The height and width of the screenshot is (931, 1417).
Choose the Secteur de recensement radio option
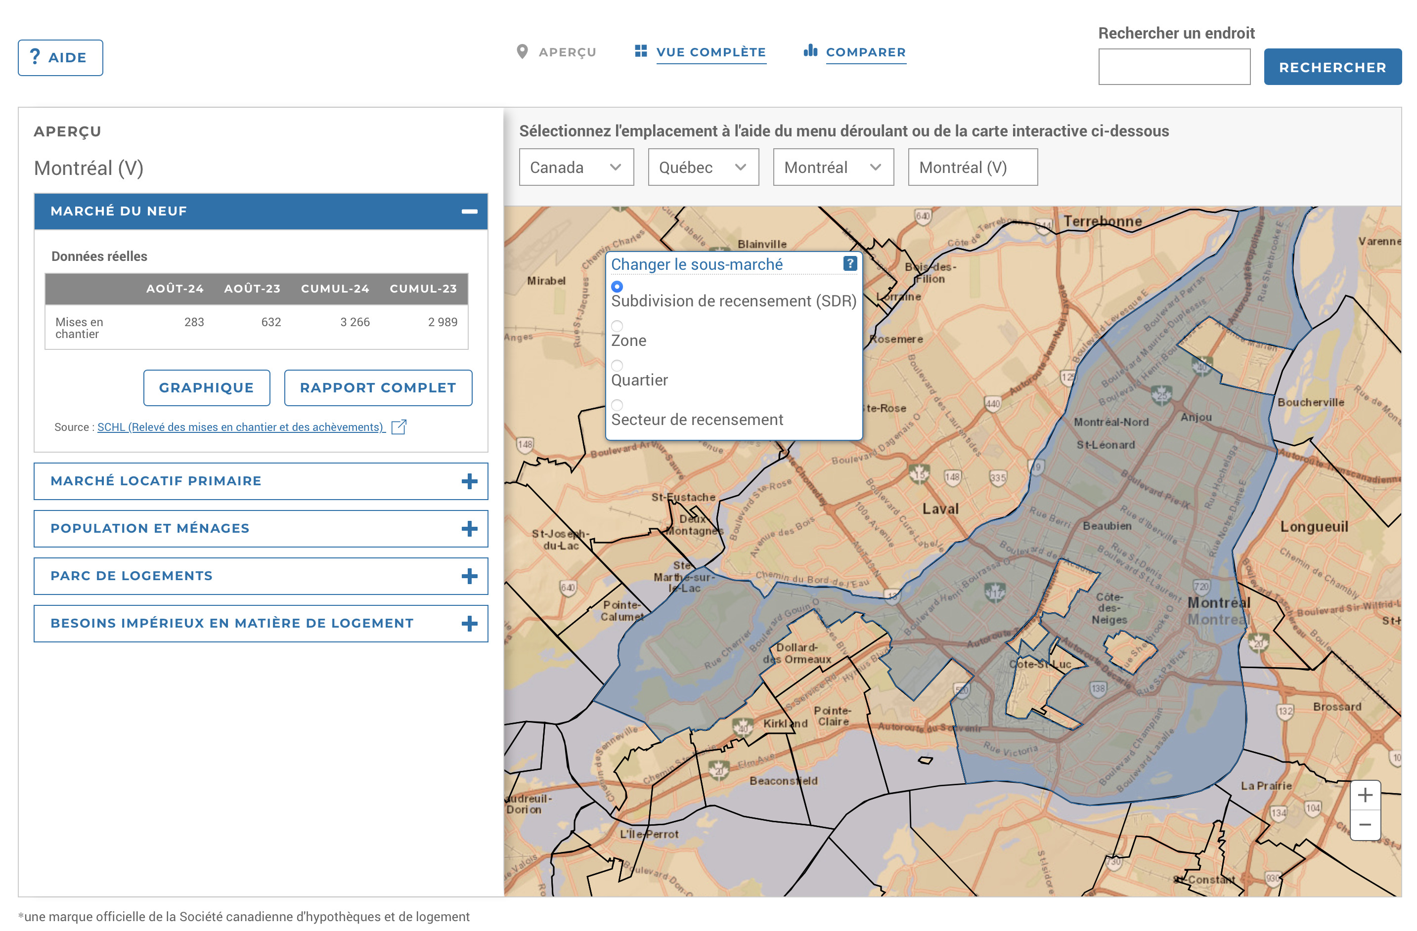[617, 405]
